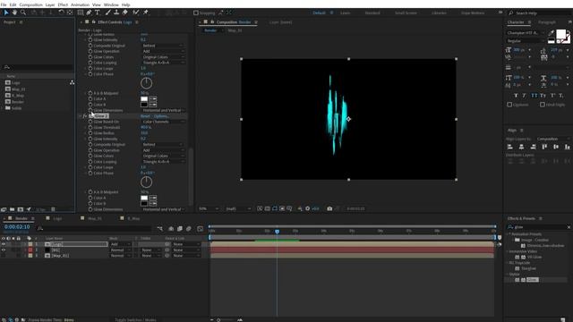Click Options link for Glow 2 effect
The width and height of the screenshot is (573, 322).
click(x=161, y=116)
